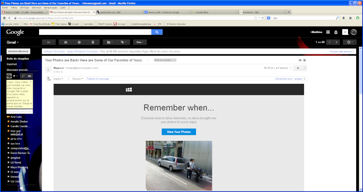Go to the older message arrow
The width and height of the screenshot is (363, 192).
(336, 42)
